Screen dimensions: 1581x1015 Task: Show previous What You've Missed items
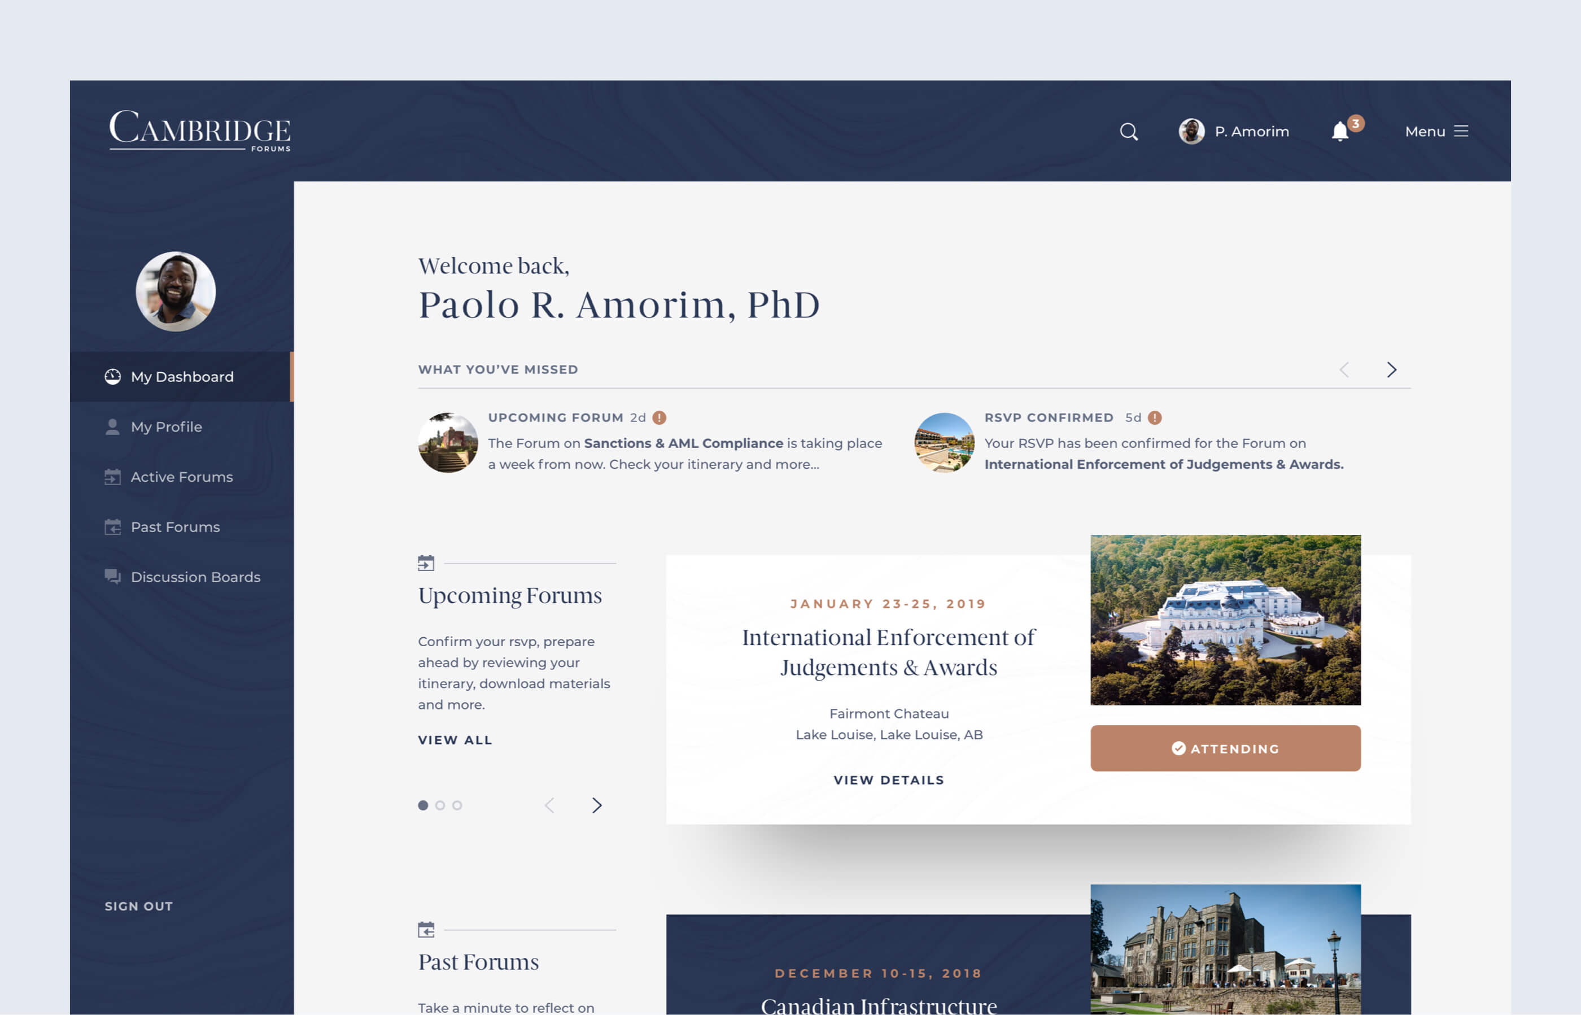[1344, 370]
